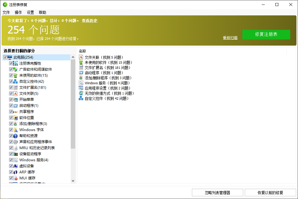Uncheck MRU 和历史记录列表
Screen dimensions: 298x199
(11, 148)
